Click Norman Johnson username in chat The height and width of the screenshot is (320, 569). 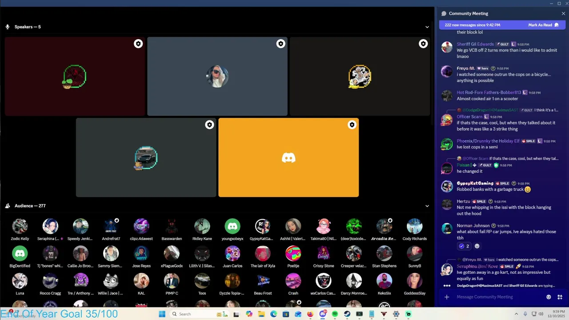pyautogui.click(x=473, y=225)
